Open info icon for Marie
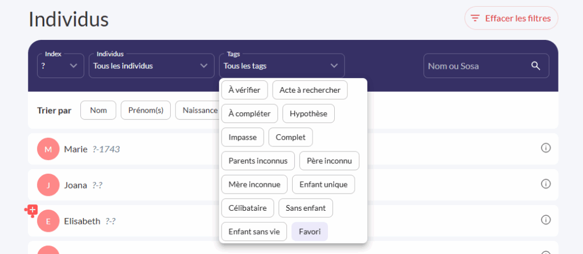 (545, 148)
